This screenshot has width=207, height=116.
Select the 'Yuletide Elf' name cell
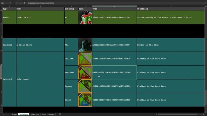[40, 17]
